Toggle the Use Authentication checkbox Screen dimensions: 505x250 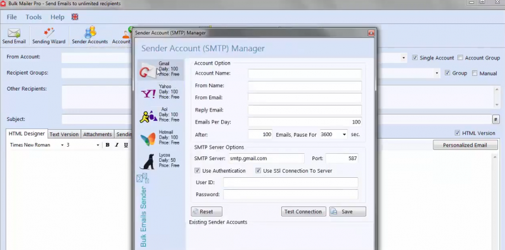(x=197, y=170)
